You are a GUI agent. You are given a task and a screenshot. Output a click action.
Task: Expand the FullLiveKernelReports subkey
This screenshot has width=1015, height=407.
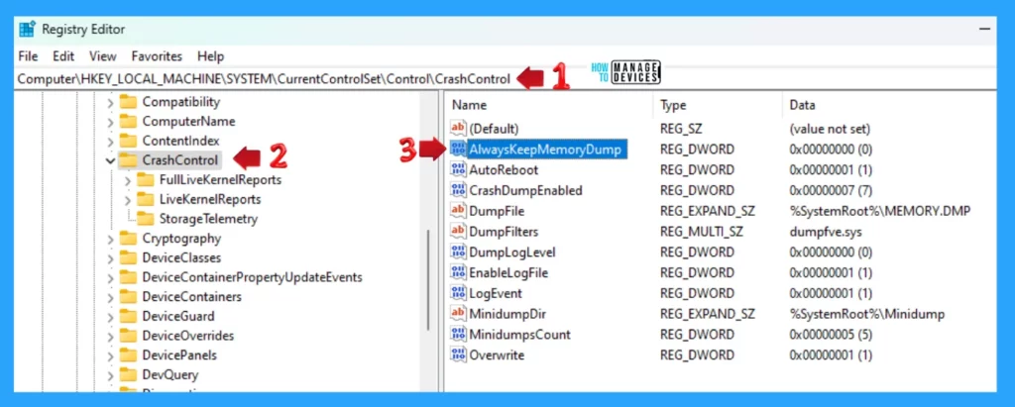click(128, 180)
